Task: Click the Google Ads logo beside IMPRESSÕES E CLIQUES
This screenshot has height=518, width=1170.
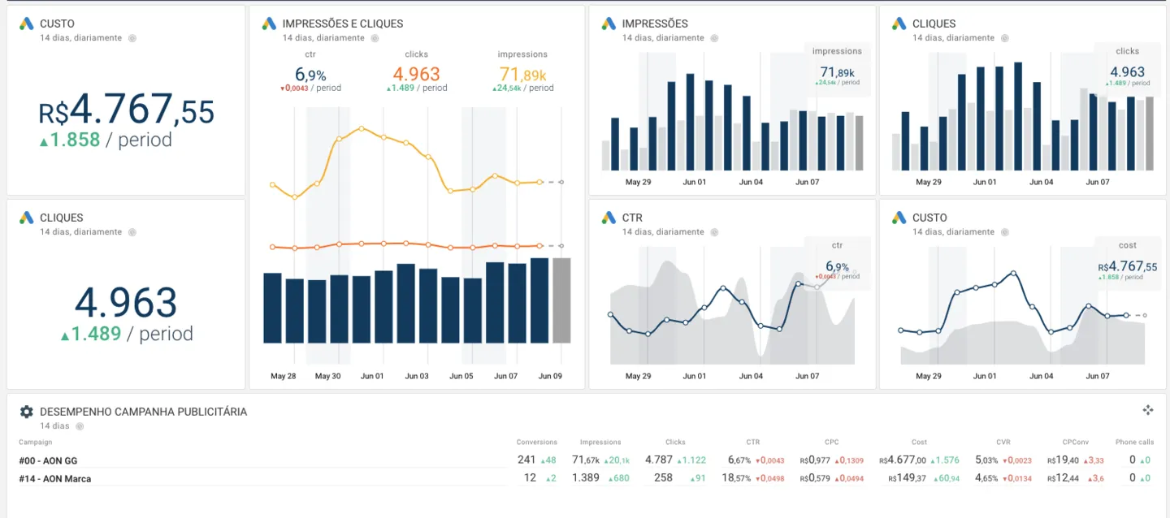Action: pyautogui.click(x=269, y=24)
